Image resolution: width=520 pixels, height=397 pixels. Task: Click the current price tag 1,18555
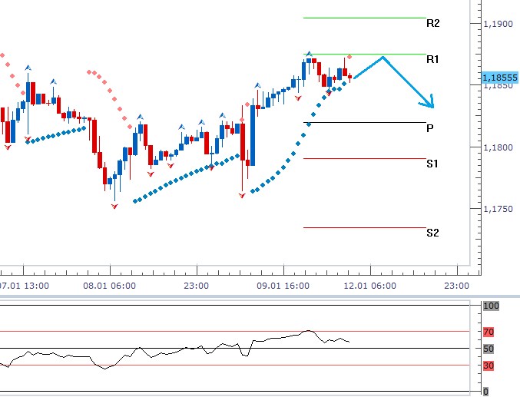click(499, 78)
